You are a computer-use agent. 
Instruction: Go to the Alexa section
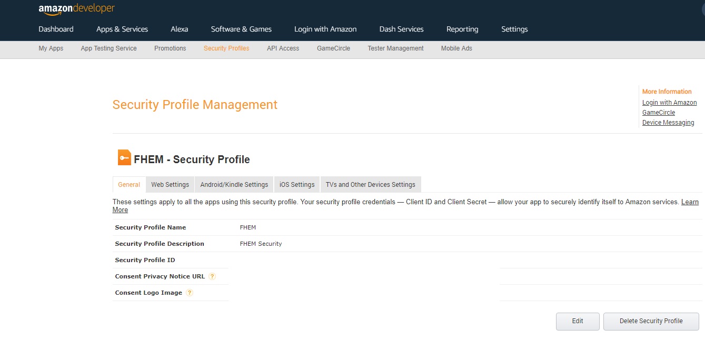click(x=180, y=29)
